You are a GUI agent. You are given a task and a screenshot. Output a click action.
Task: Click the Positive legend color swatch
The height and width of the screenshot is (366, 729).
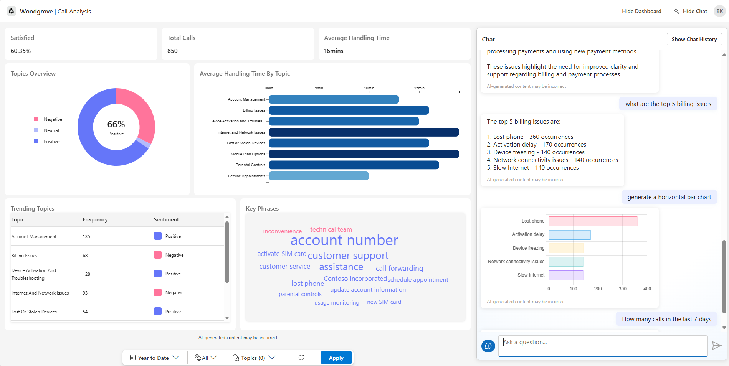tap(36, 141)
